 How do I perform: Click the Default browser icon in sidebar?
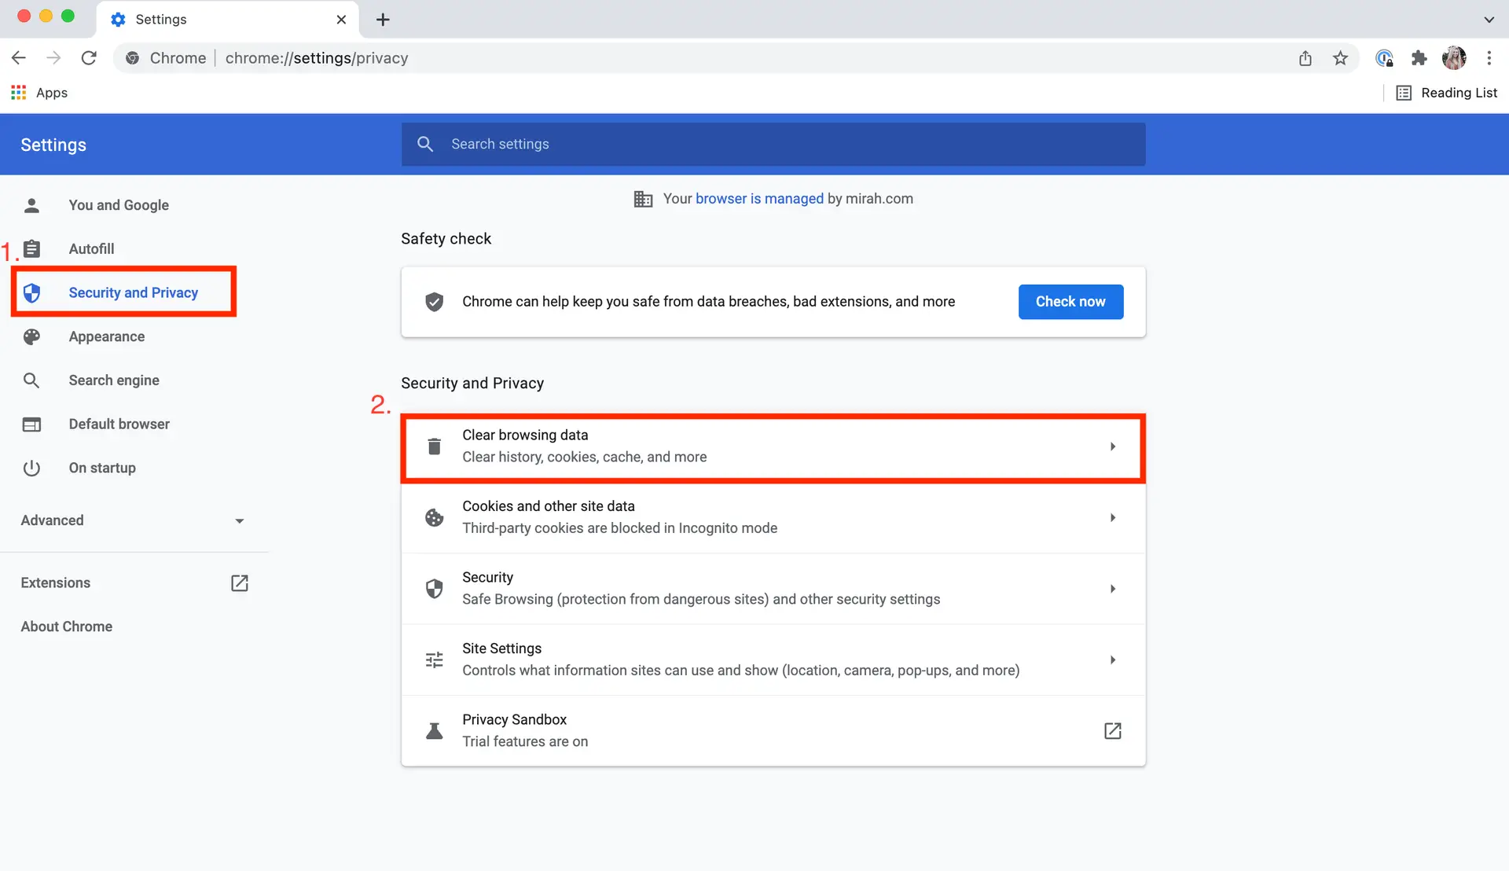pyautogui.click(x=32, y=424)
